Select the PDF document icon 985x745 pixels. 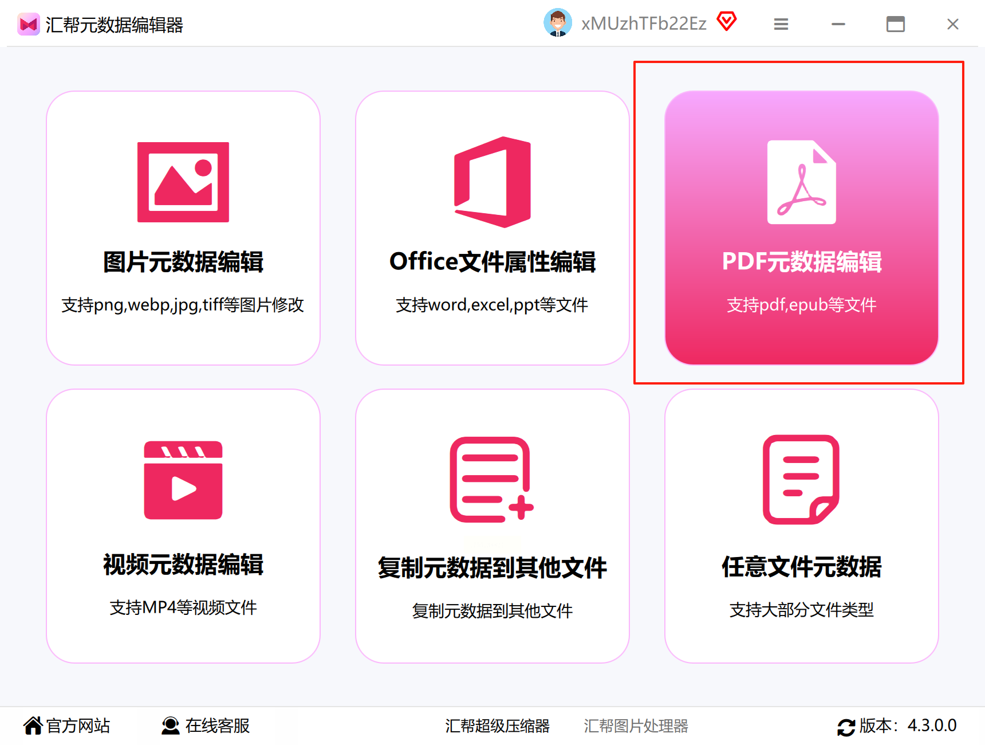tap(802, 182)
